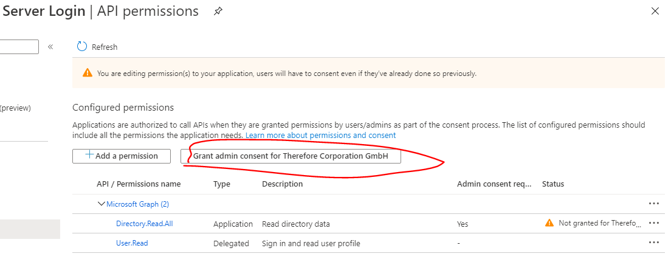
Task: Click Add a permission
Action: point(122,156)
